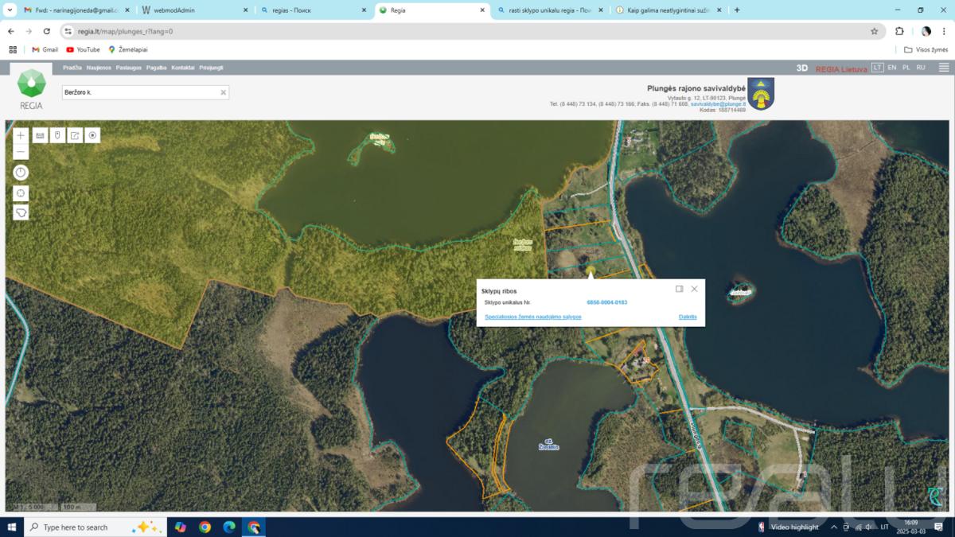Image resolution: width=955 pixels, height=537 pixels.
Task: Clear the Beržoro k. search field
Action: tap(224, 92)
